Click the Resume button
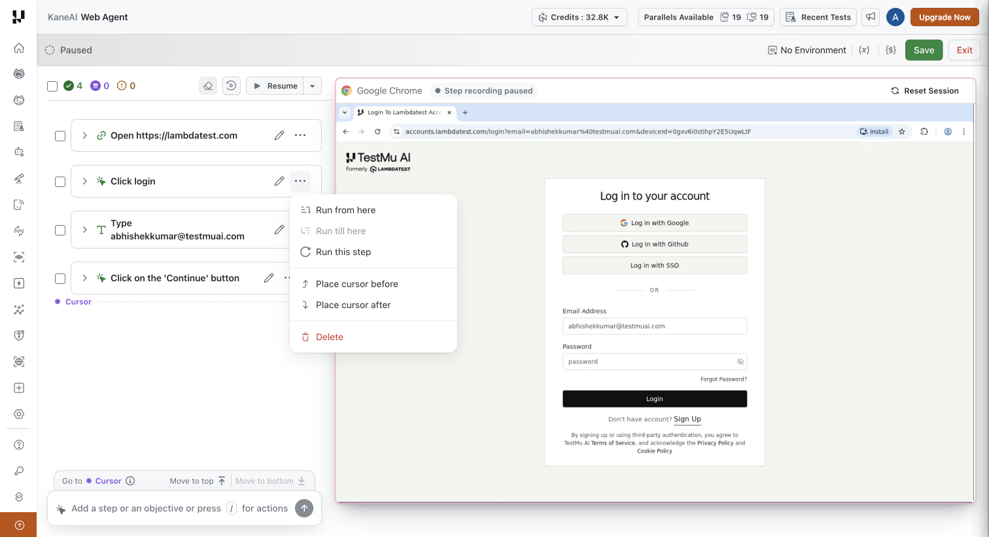Viewport: 989px width, 537px height. coord(275,86)
